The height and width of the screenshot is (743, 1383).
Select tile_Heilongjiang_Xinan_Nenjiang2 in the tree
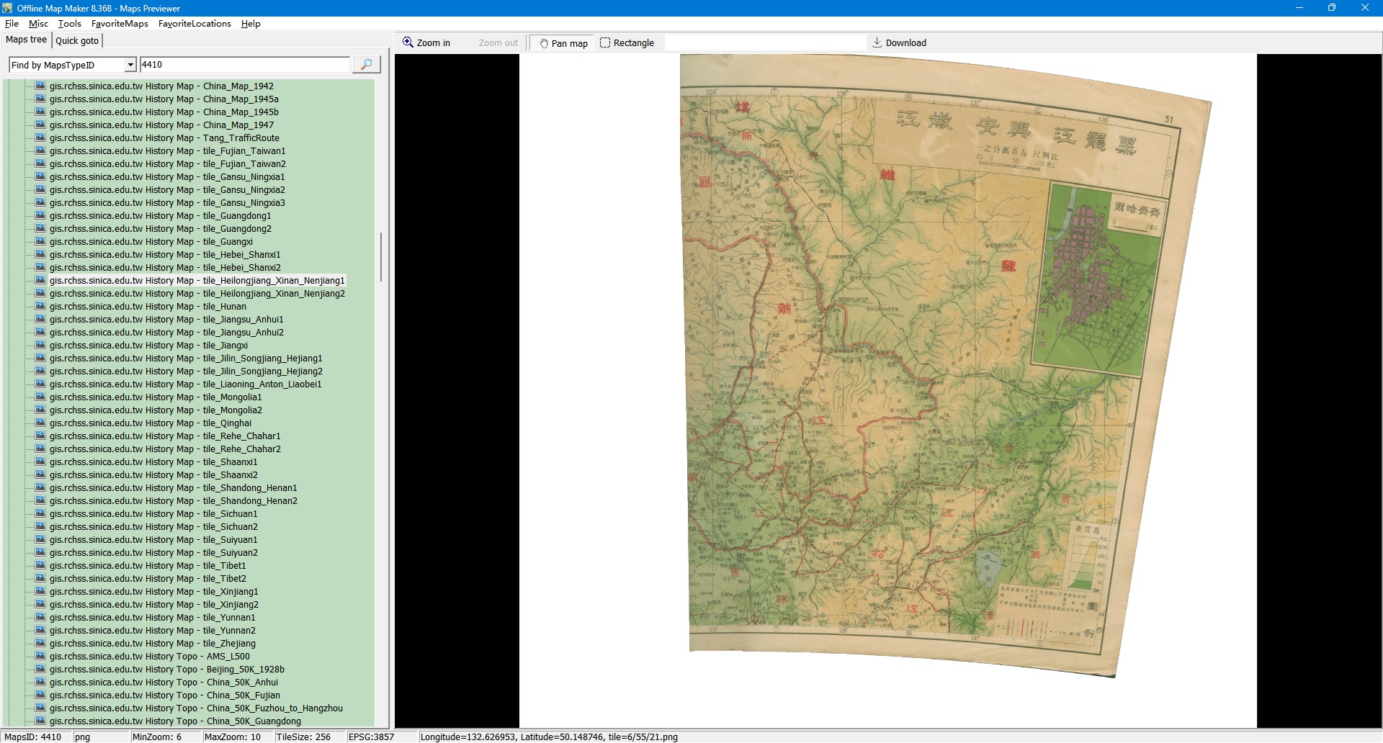tap(197, 293)
